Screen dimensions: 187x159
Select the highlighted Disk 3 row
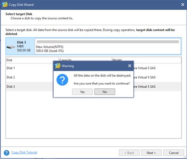(93, 86)
